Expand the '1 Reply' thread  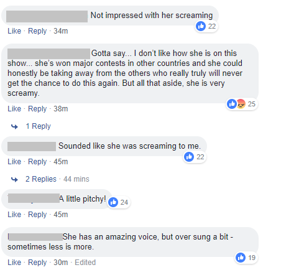(x=38, y=126)
